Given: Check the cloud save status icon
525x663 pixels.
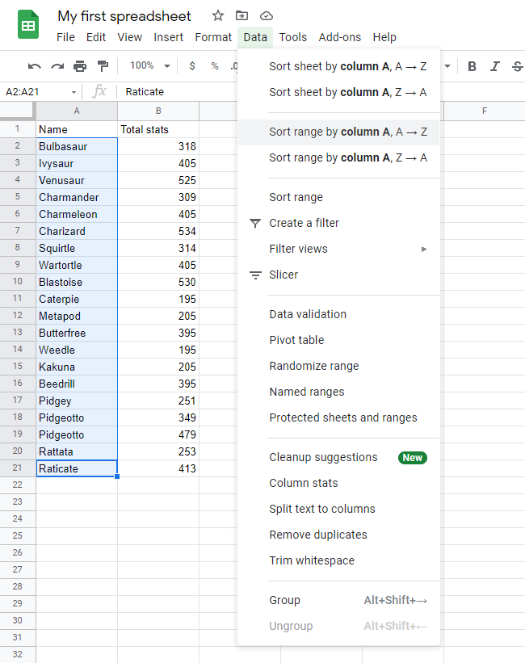Looking at the screenshot, I should pos(266,16).
